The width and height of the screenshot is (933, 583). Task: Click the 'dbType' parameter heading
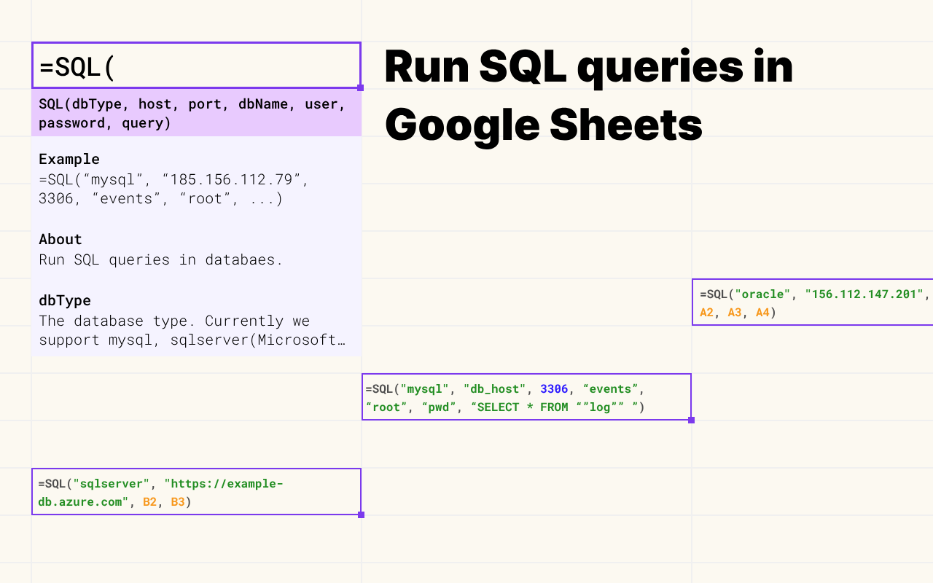pos(65,300)
